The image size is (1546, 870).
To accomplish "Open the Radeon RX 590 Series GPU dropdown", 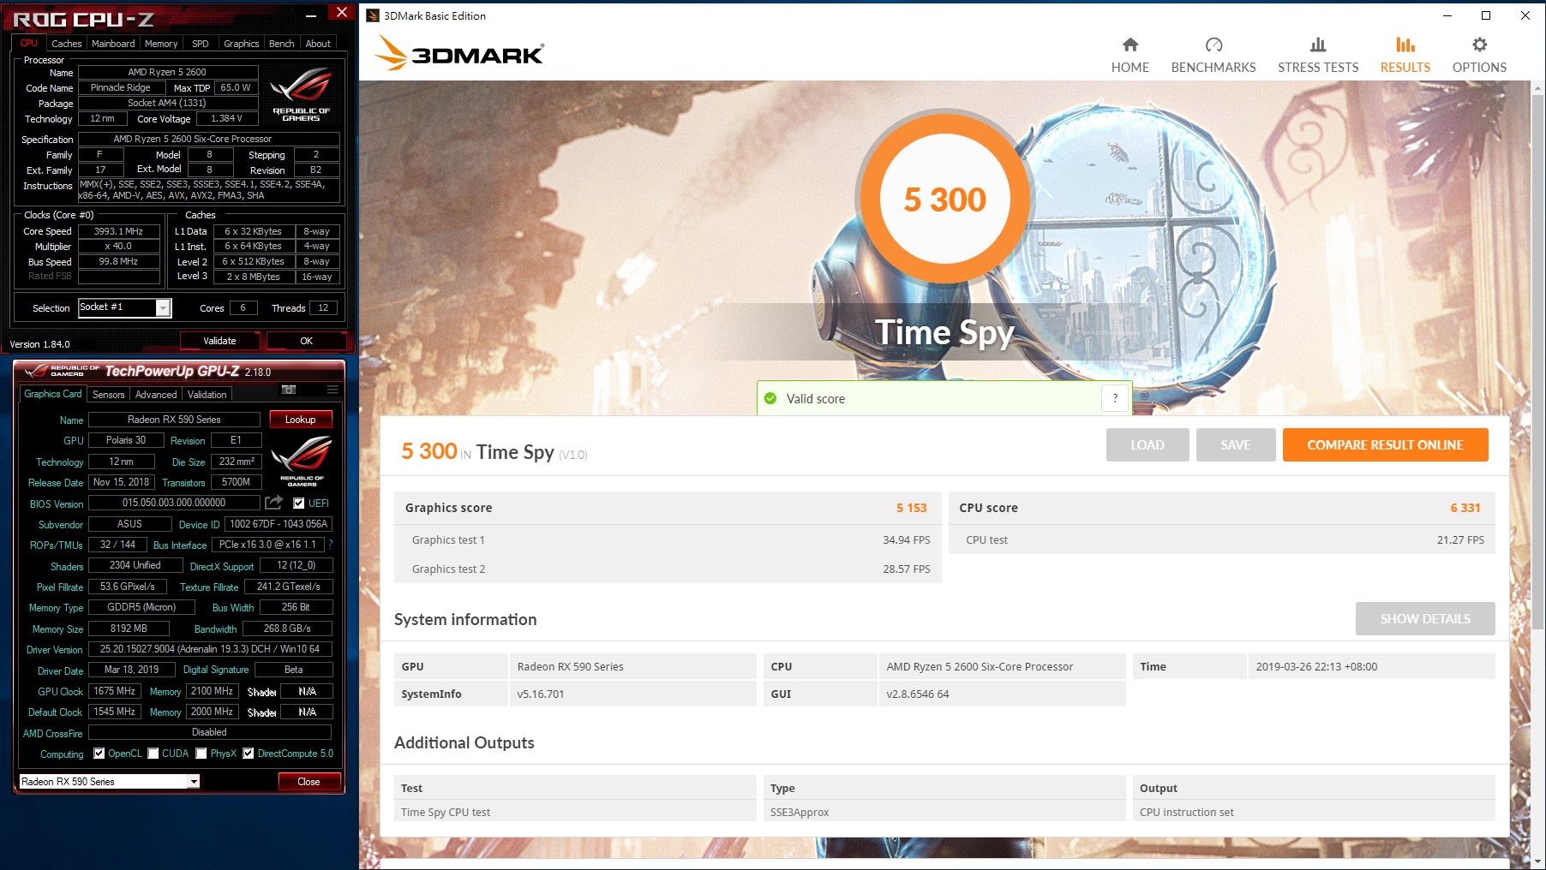I will pyautogui.click(x=194, y=782).
